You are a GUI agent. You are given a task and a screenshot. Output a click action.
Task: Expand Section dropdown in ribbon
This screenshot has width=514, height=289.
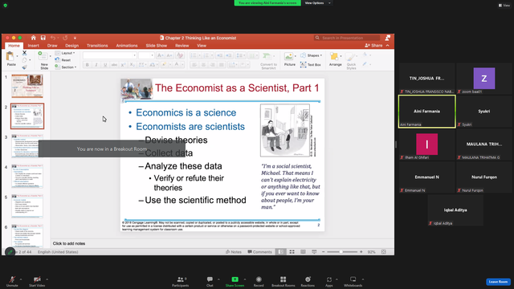point(66,67)
